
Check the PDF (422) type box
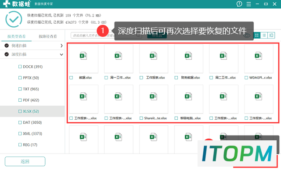[x=20, y=100]
